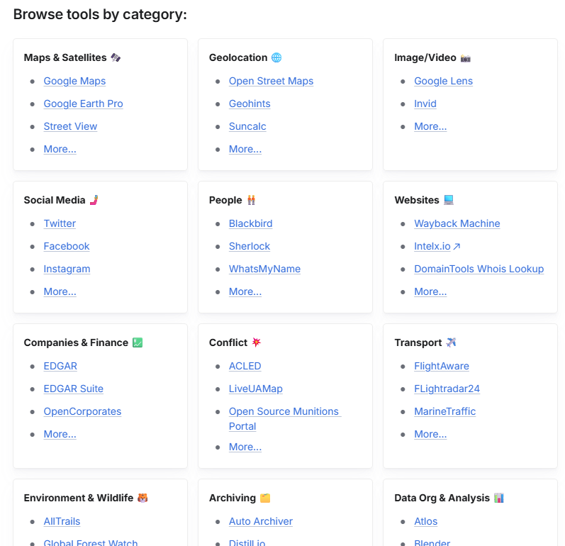This screenshot has width=565, height=546.
Task: Click the camera icon beside Image/Video
Action: pyautogui.click(x=466, y=57)
